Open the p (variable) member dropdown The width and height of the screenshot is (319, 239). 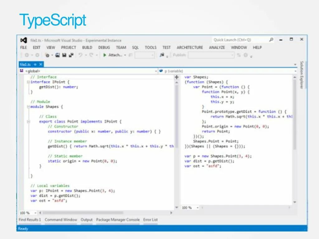295,71
